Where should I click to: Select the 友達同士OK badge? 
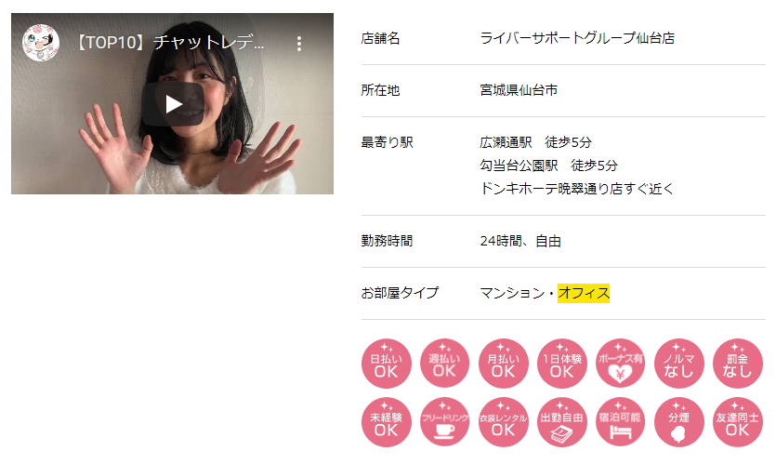[737, 422]
